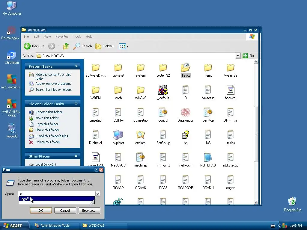Click Browse... in the Run dialog
Screen dimensions: 307x230
click(89, 211)
